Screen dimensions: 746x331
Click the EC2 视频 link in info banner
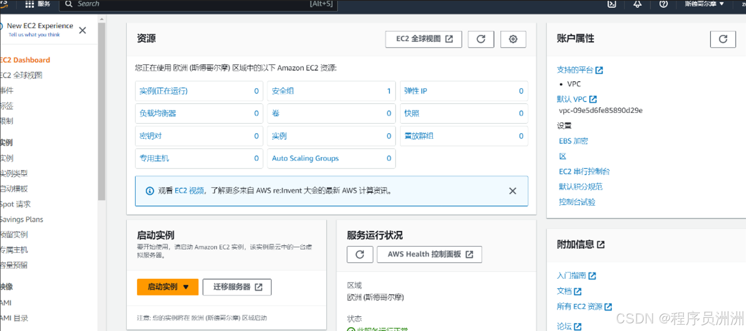point(189,191)
